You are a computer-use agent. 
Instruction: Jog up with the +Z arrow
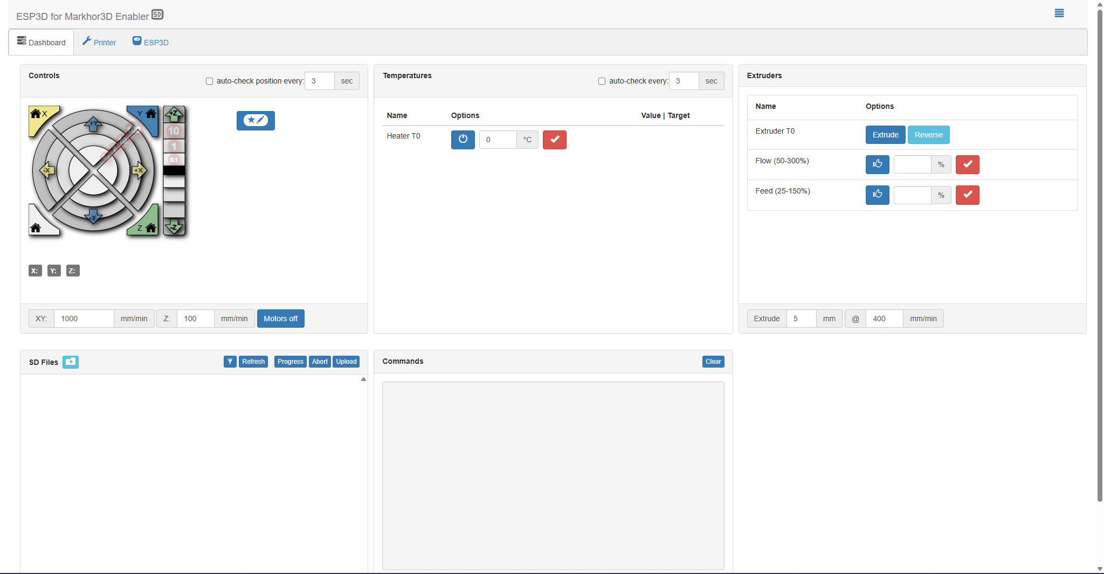[x=174, y=114]
